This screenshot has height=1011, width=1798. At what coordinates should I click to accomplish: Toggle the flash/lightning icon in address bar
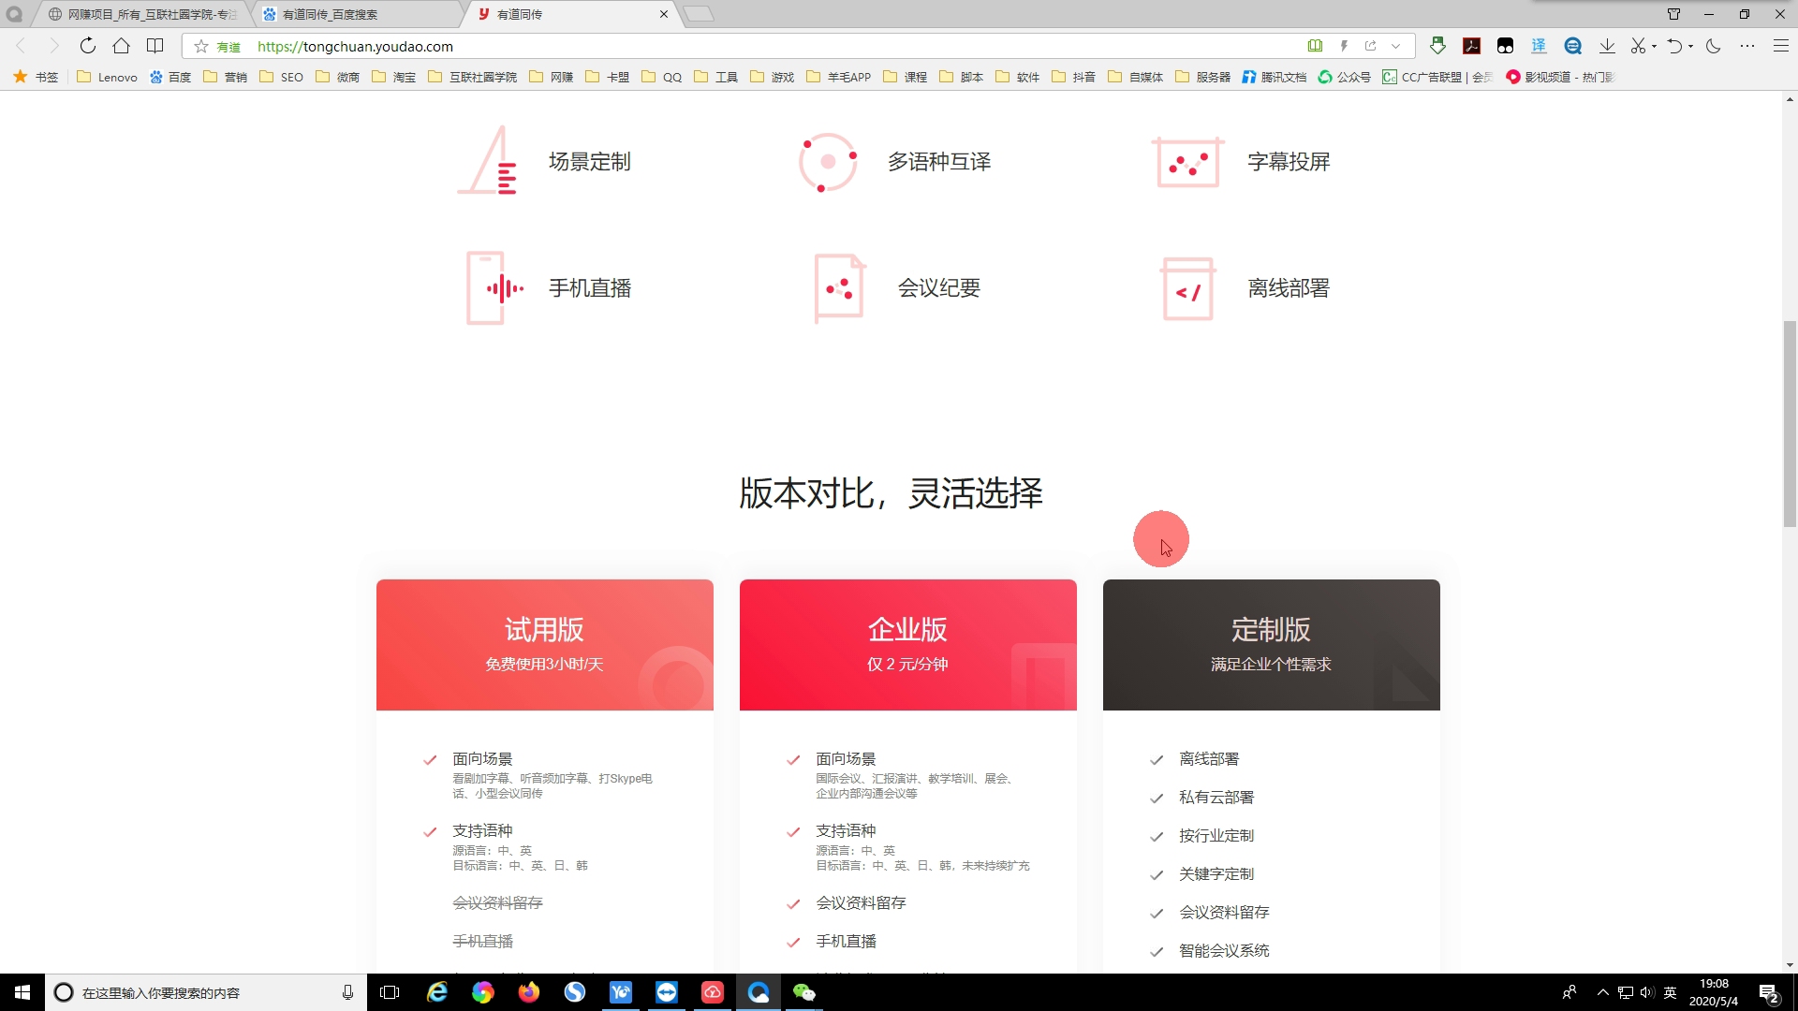click(1345, 46)
